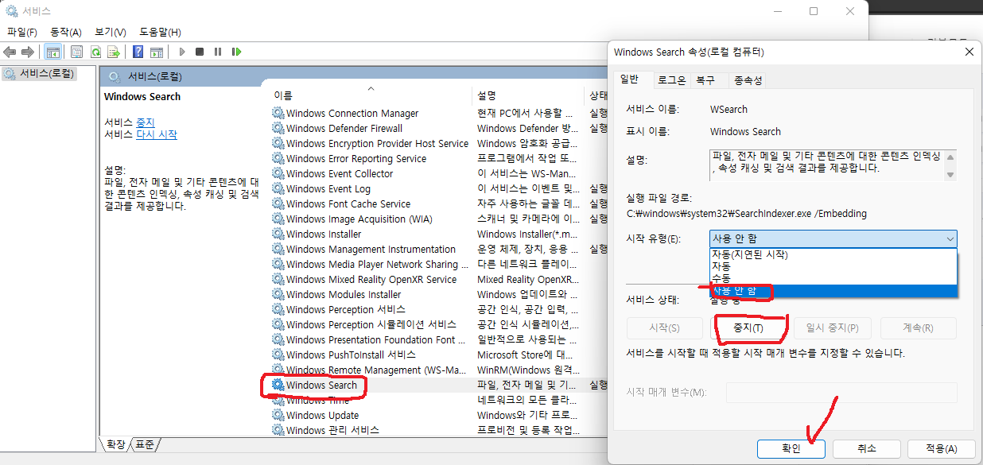Sort services by the 설명 column header
The width and height of the screenshot is (983, 465).
[x=528, y=95]
